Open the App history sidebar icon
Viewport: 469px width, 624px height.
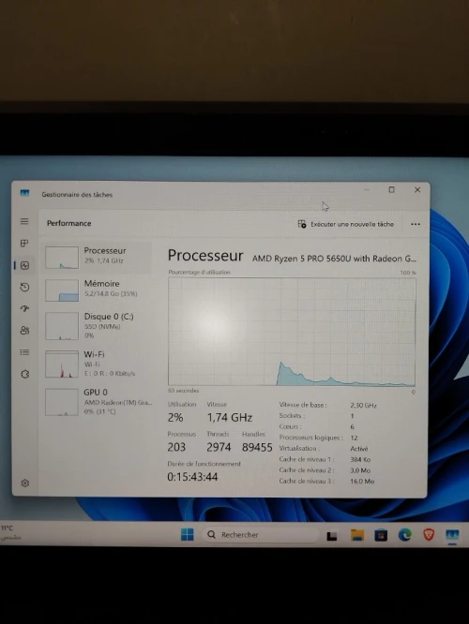pyautogui.click(x=24, y=287)
